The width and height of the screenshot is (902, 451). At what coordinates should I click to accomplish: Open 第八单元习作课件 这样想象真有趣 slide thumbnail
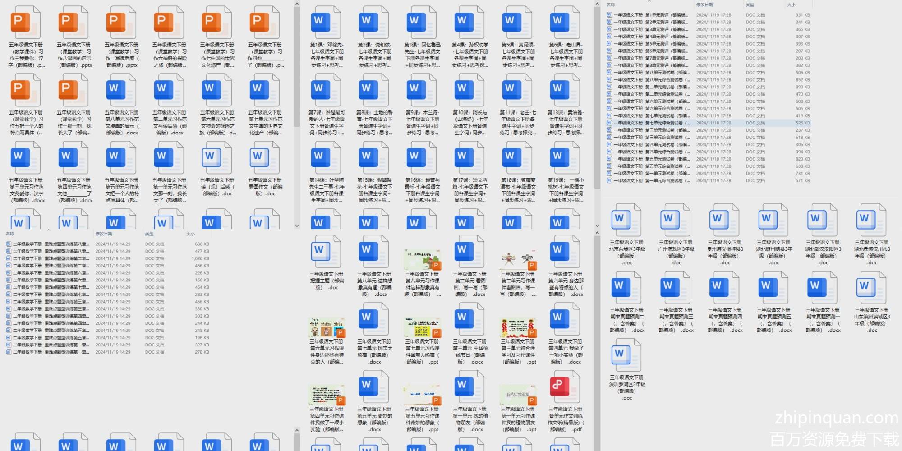tap(422, 259)
